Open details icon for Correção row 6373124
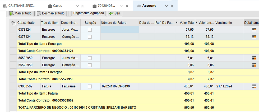The height and width of the screenshot is (112, 259). tap(254, 37)
